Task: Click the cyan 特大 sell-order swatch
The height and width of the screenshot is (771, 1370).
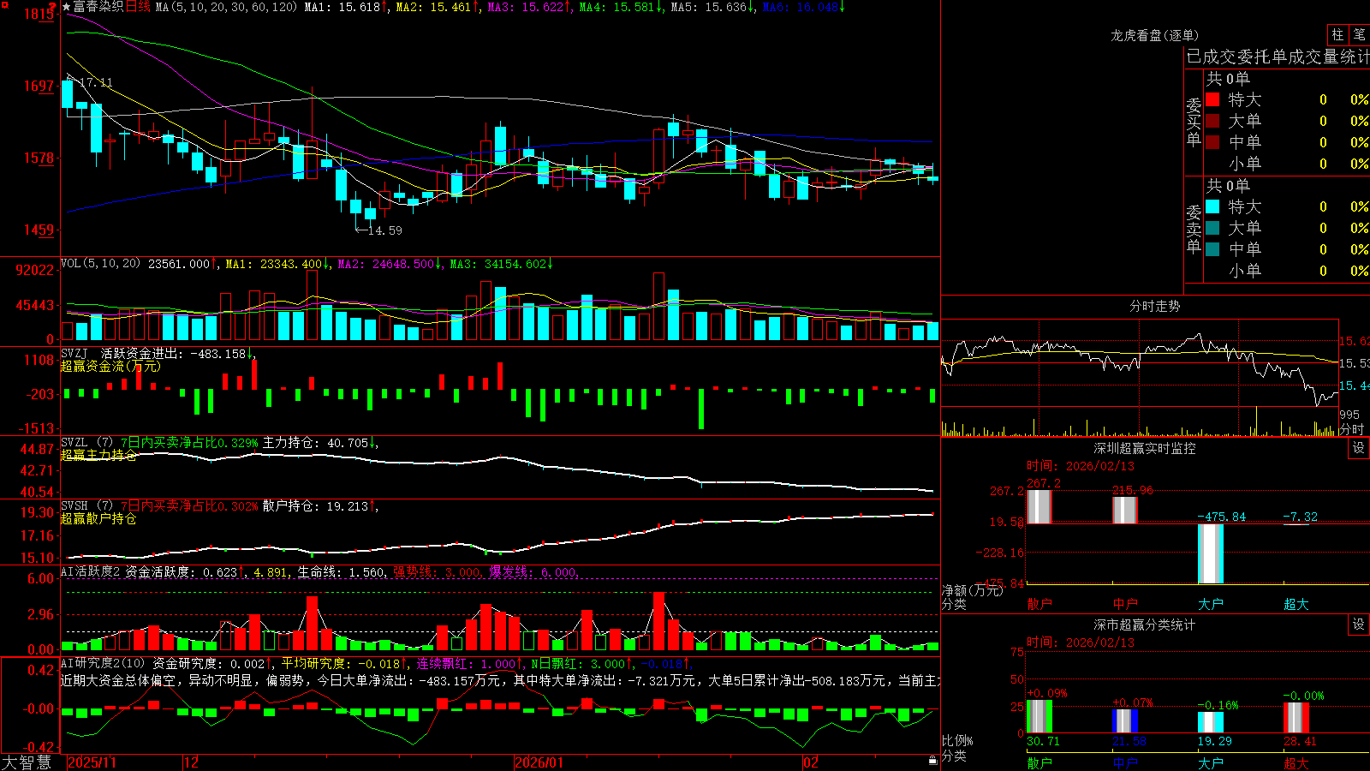Action: point(1212,206)
